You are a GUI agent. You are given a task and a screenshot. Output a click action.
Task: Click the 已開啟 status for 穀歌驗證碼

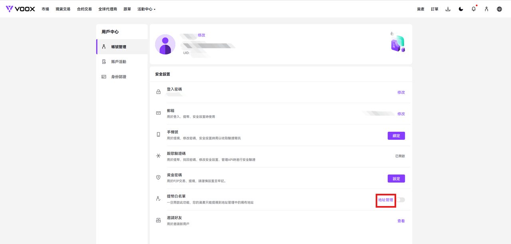[x=400, y=156]
